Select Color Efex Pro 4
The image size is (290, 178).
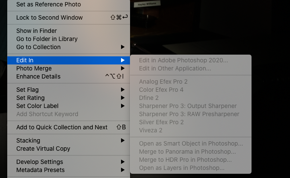tap(161, 90)
